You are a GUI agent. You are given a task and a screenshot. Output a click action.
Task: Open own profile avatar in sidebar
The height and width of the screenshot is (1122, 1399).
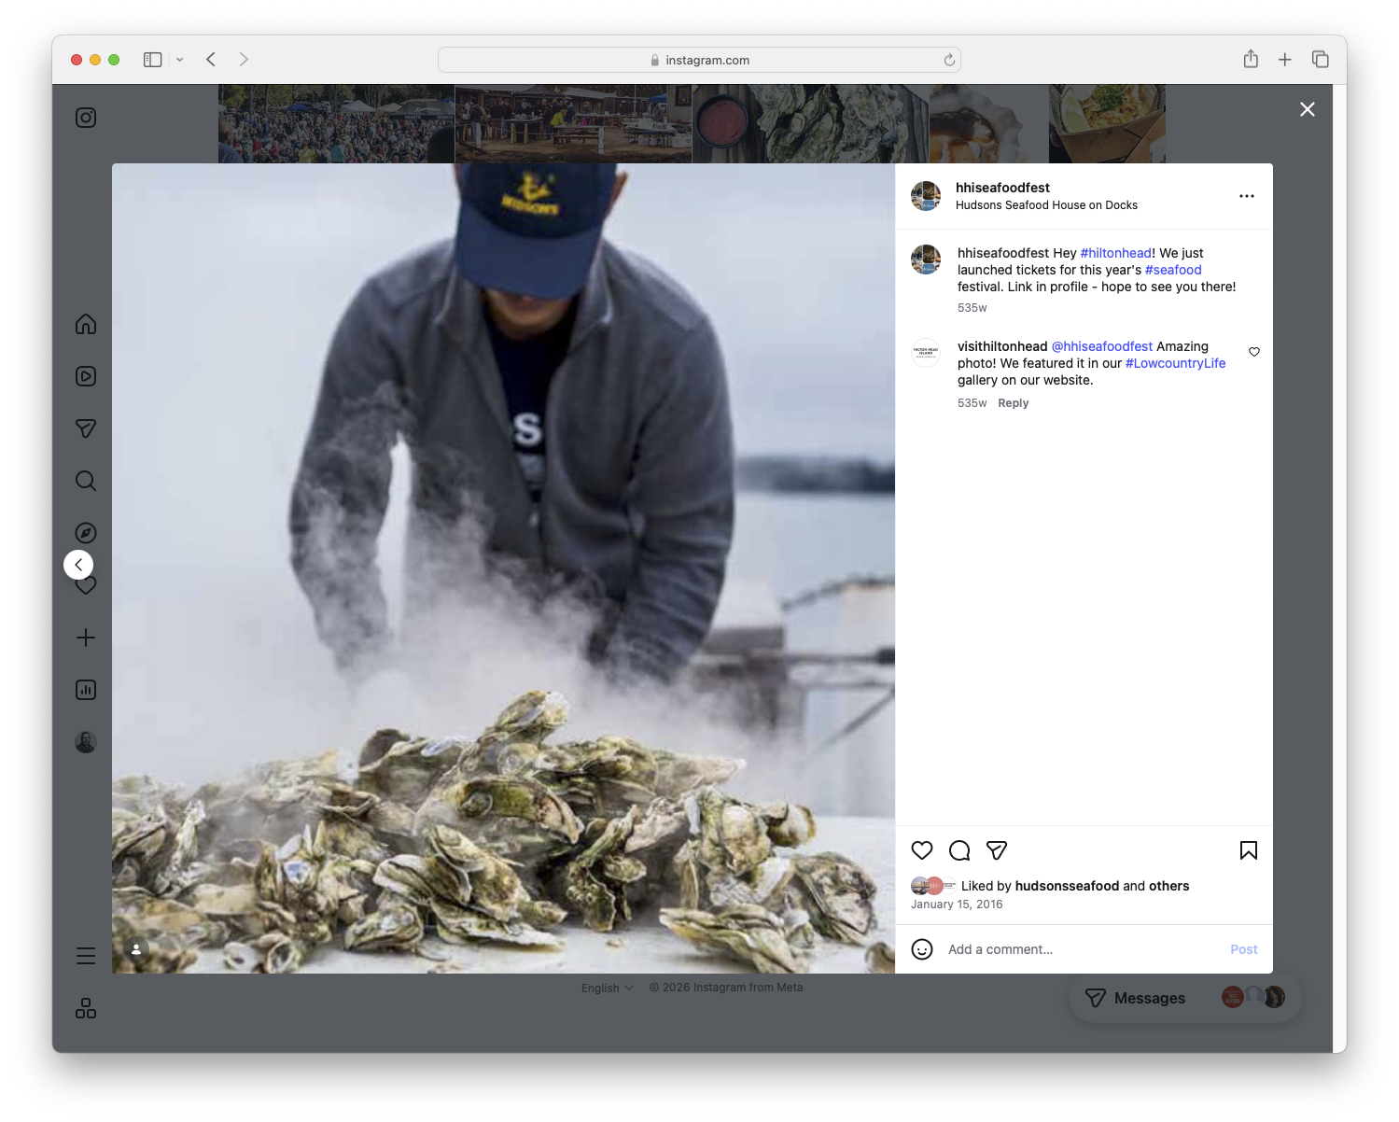pos(86,742)
